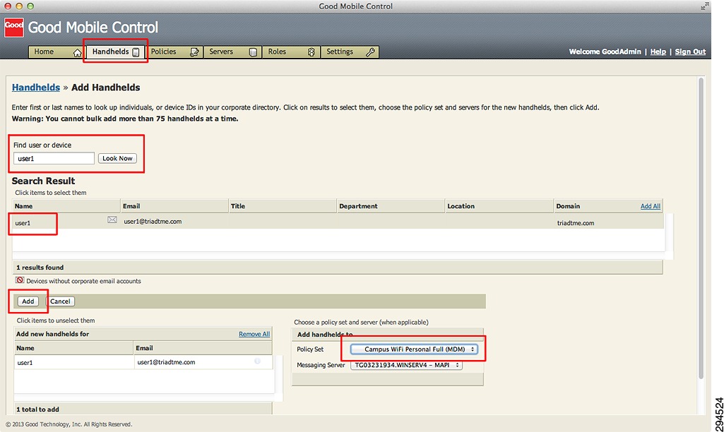724x432 pixels.
Task: Expand the Messaging Server dropdown
Action: pos(406,365)
